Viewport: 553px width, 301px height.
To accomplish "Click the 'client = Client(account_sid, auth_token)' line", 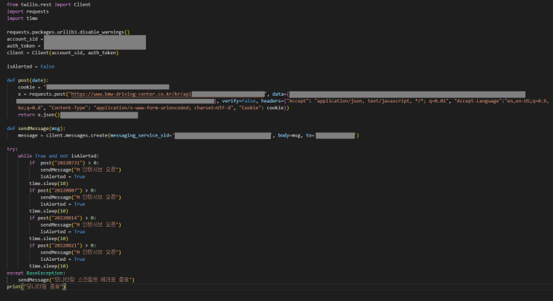I will [63, 53].
